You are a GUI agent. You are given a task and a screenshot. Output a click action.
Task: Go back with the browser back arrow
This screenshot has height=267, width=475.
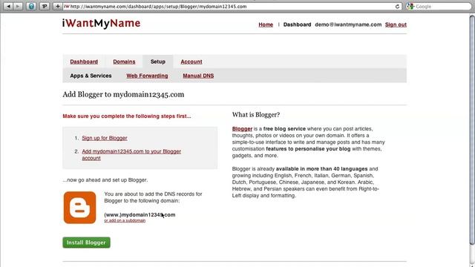[8, 6]
